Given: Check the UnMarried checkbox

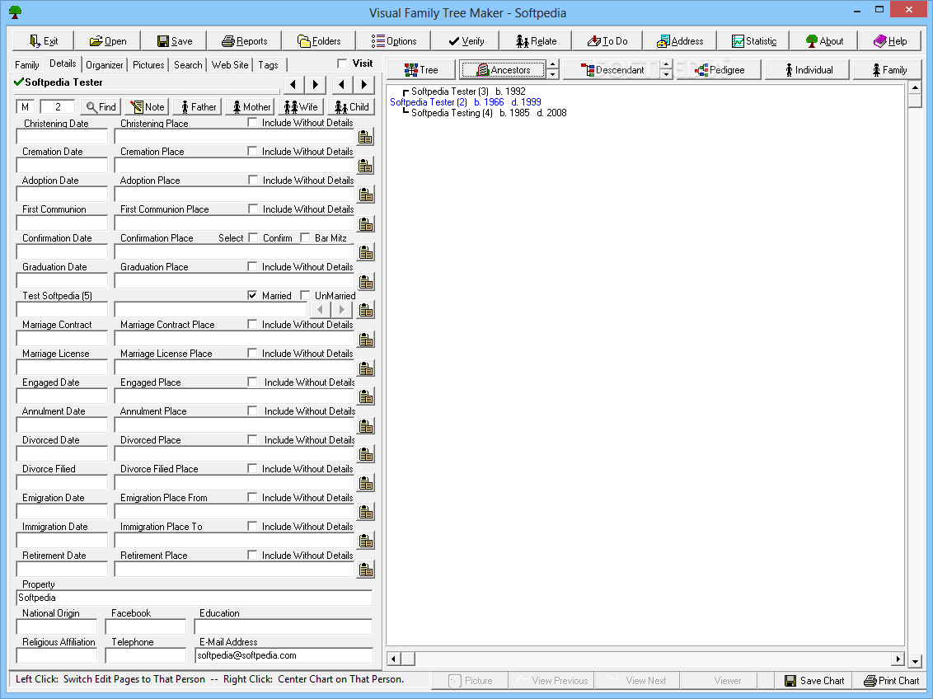Looking at the screenshot, I should pyautogui.click(x=305, y=296).
